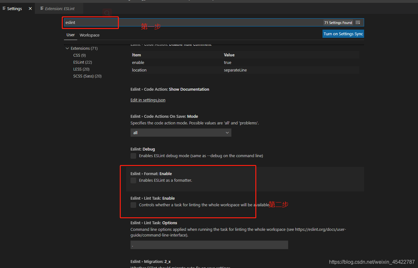Click the 'Item' column header

pyautogui.click(x=136, y=55)
